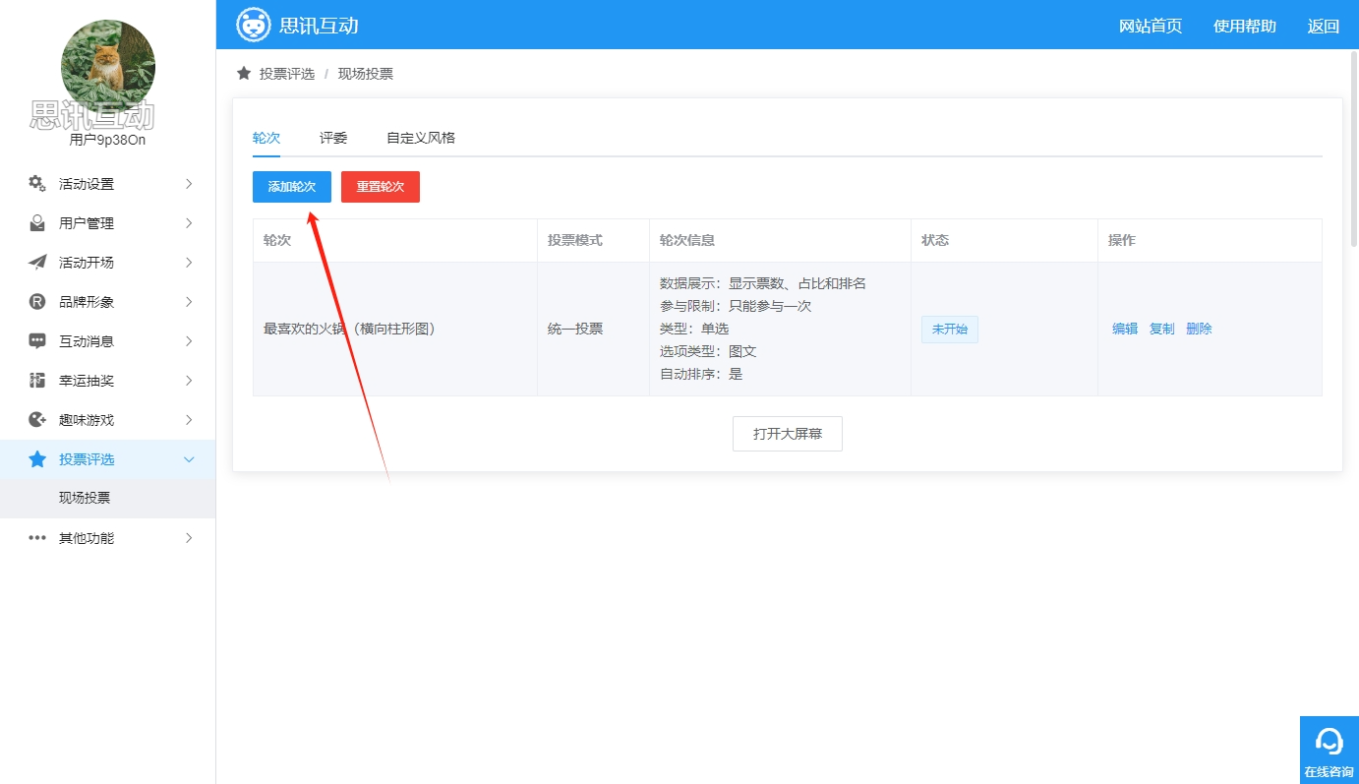Viewport: 1359px width, 784px height.
Task: Click the 幸运抽奖 gift icon
Action: point(37,381)
